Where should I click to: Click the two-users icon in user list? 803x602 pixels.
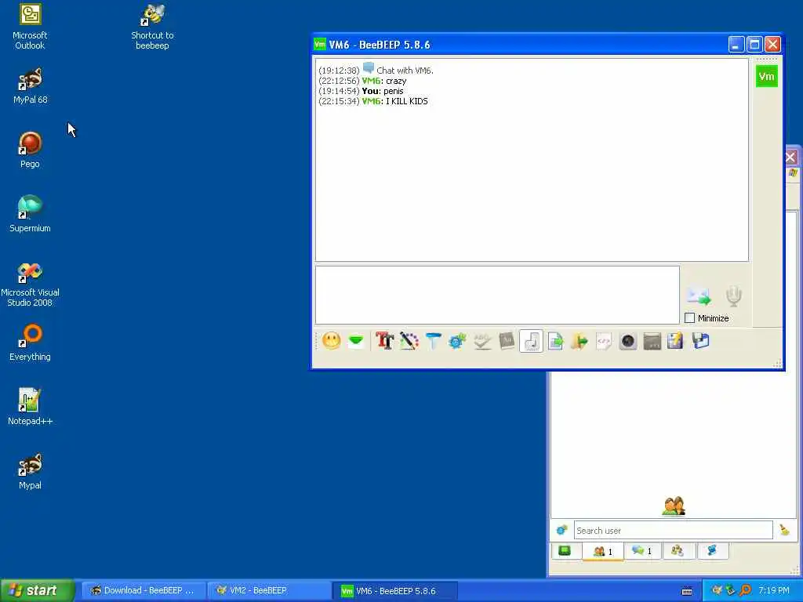click(x=674, y=506)
